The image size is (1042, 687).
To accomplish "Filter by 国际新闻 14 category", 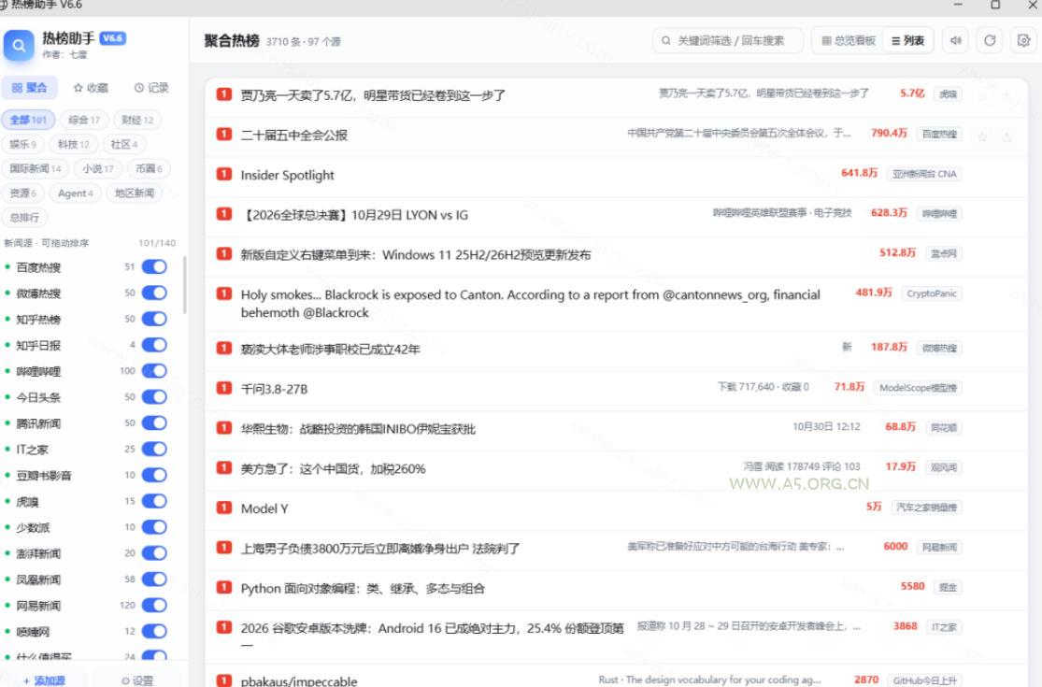I will coord(36,169).
